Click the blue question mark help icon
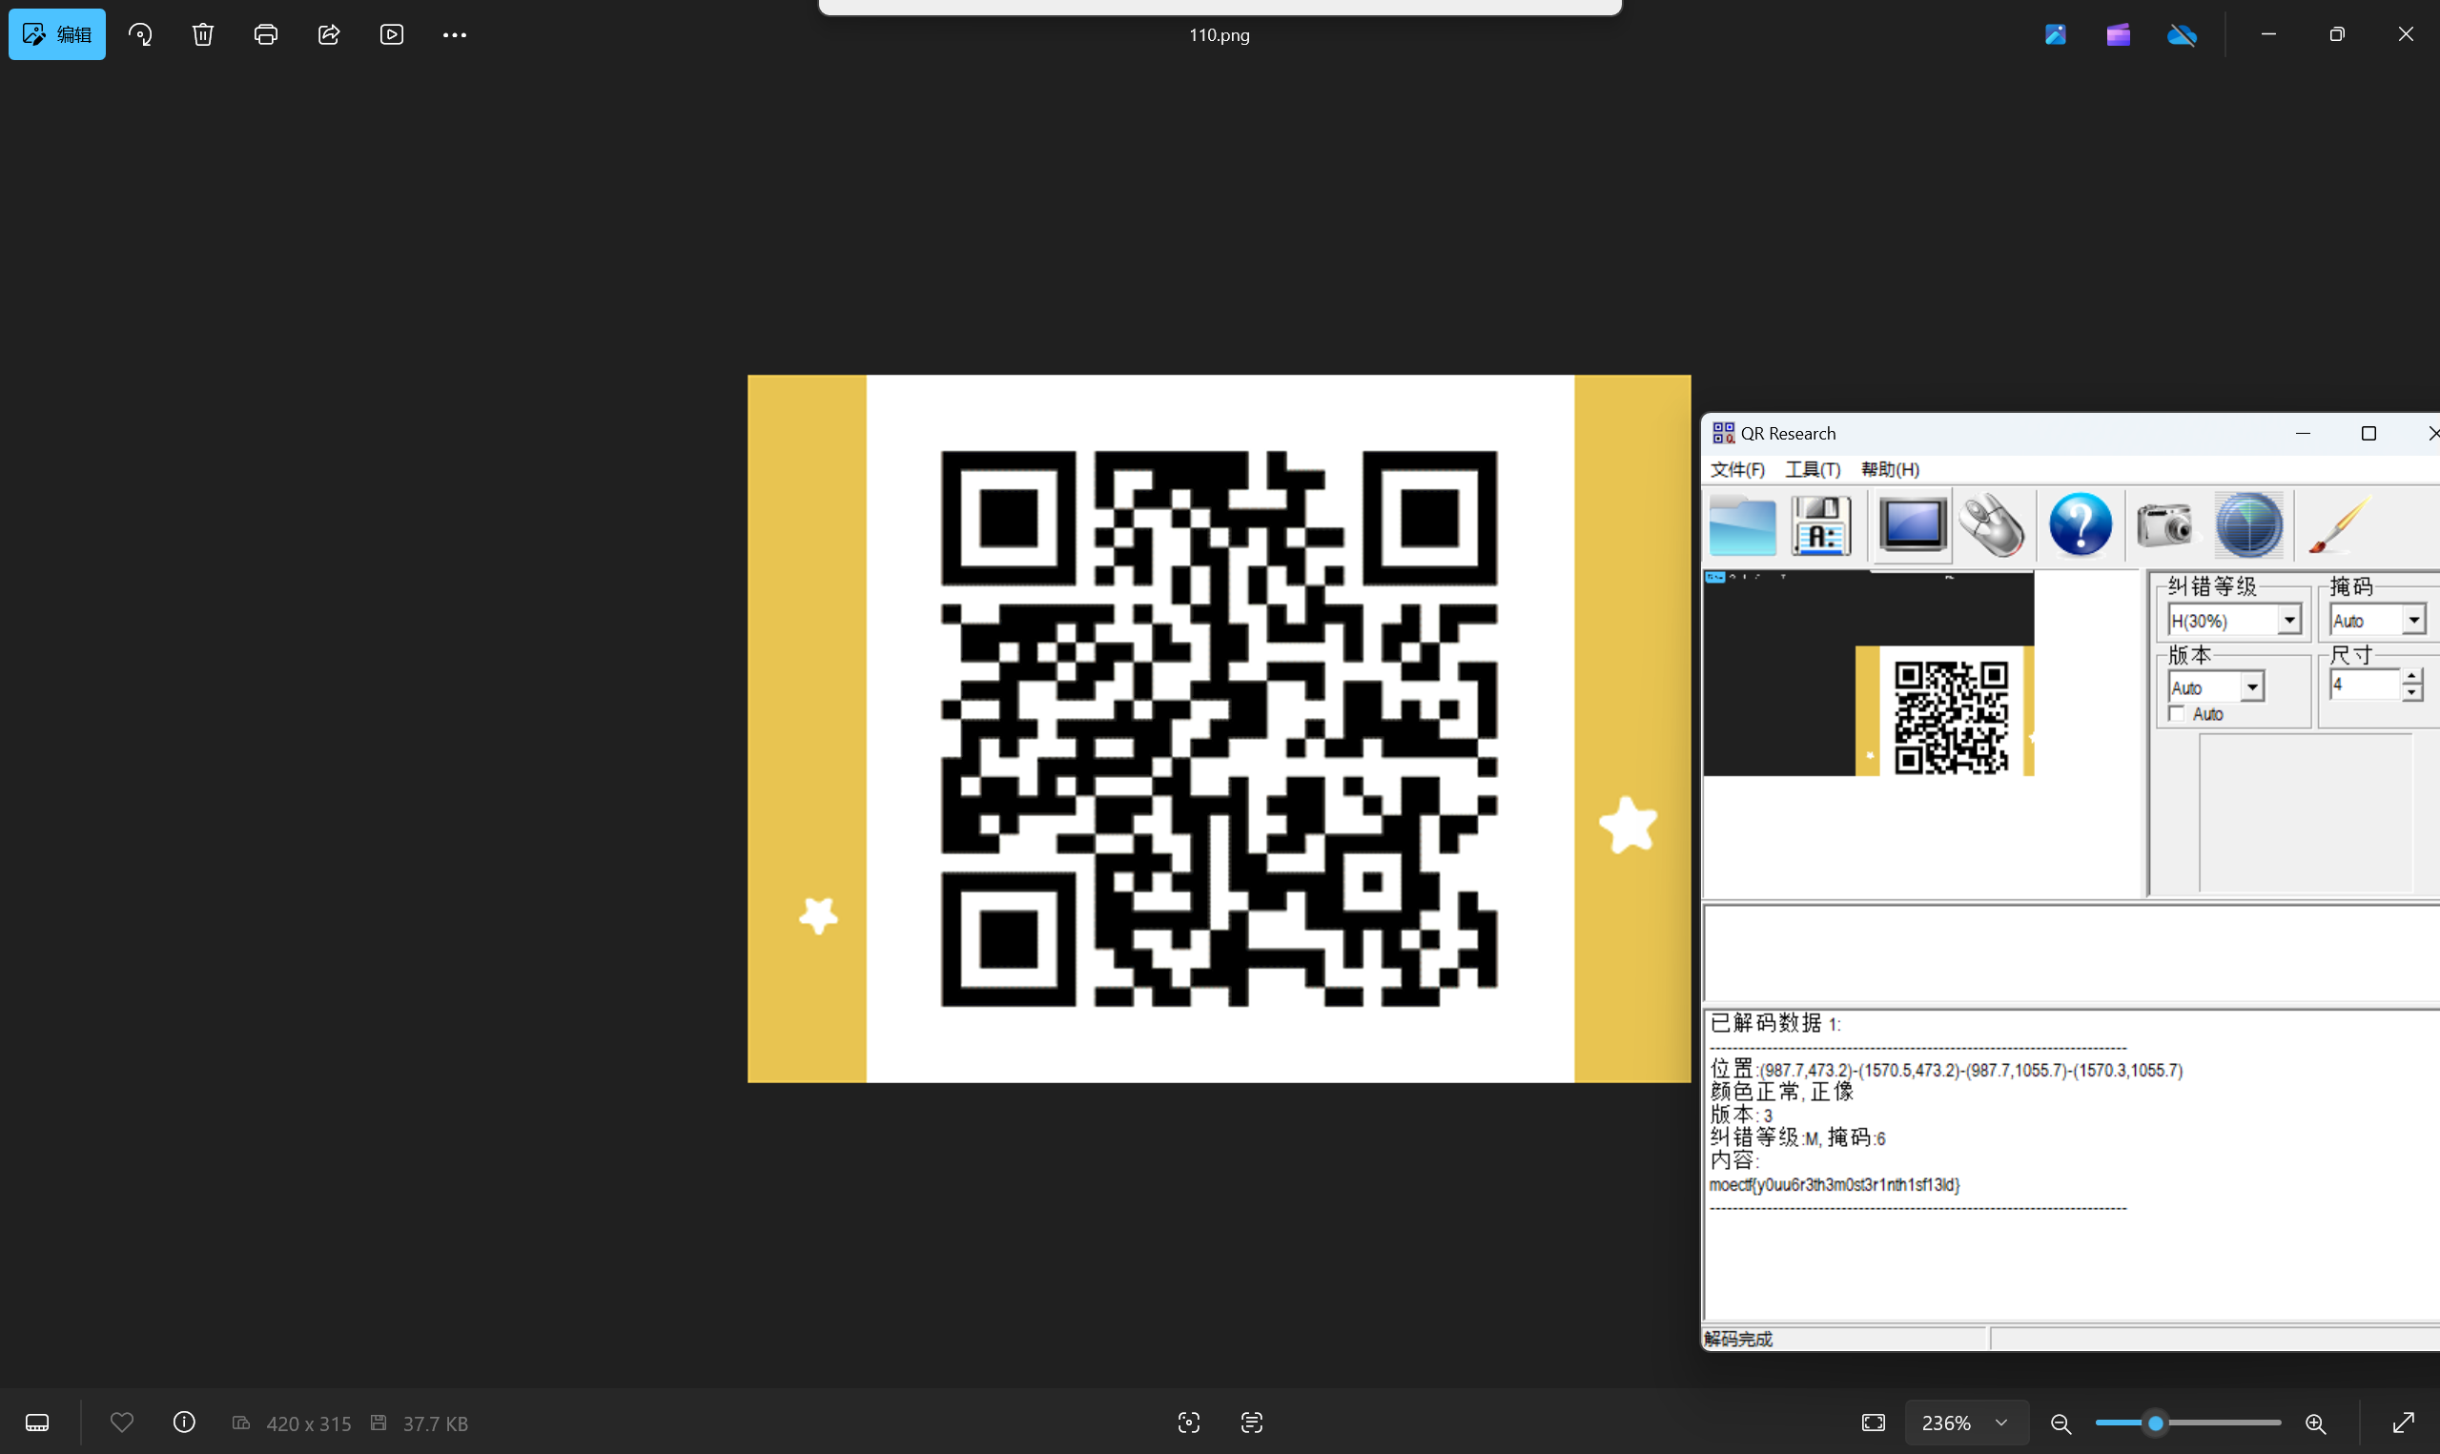The image size is (2440, 1454). point(2081,525)
